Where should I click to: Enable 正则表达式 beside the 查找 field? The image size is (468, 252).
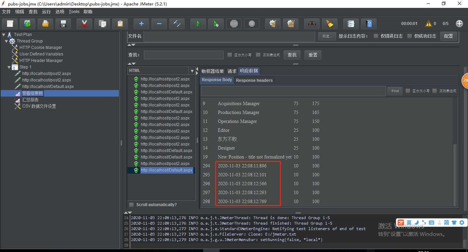point(258,55)
